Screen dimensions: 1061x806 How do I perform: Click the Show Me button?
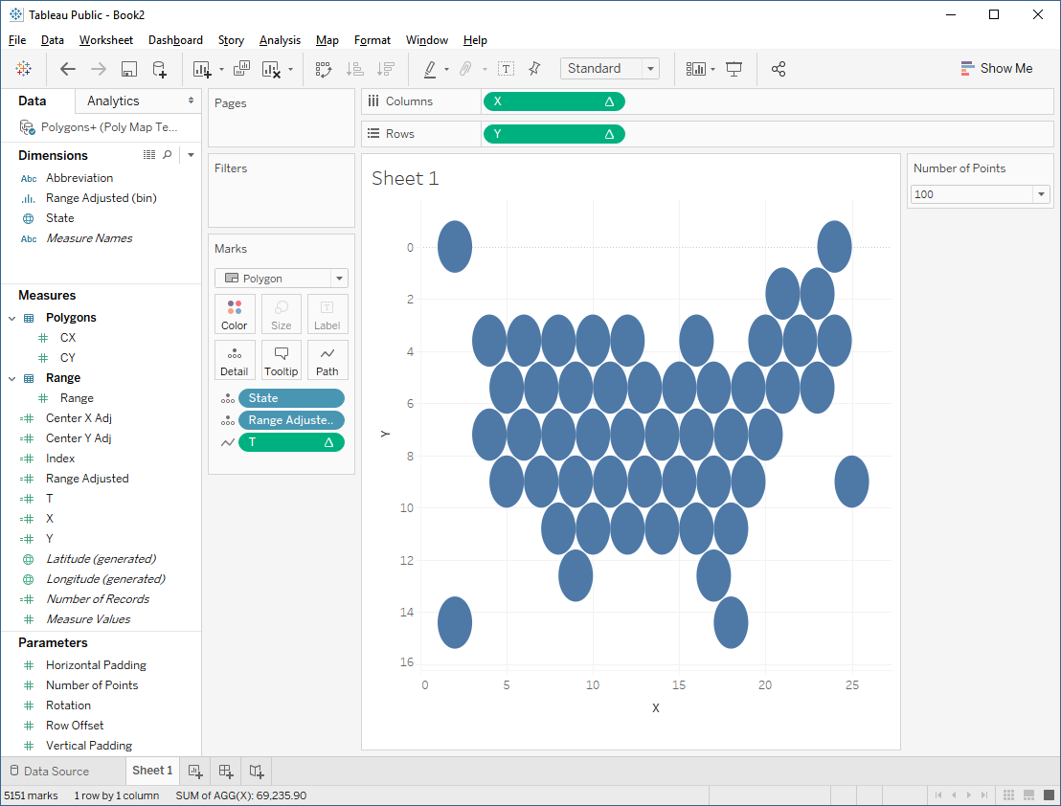tap(996, 68)
